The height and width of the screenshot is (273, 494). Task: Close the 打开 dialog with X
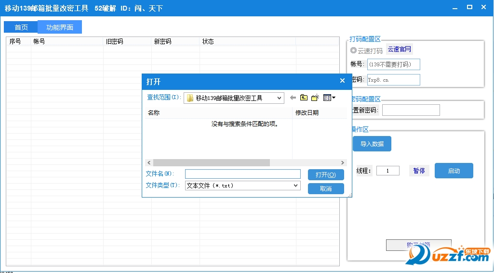(x=342, y=81)
